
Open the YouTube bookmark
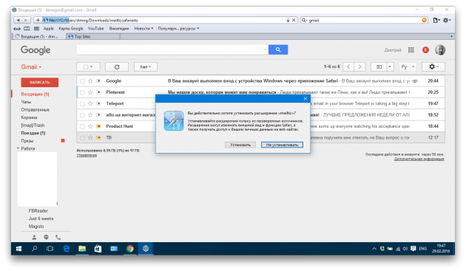95,29
